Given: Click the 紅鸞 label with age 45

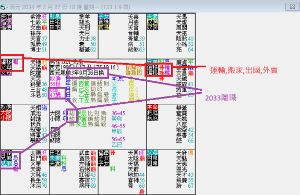Looking at the screenshot, I should pyautogui.click(x=88, y=175).
